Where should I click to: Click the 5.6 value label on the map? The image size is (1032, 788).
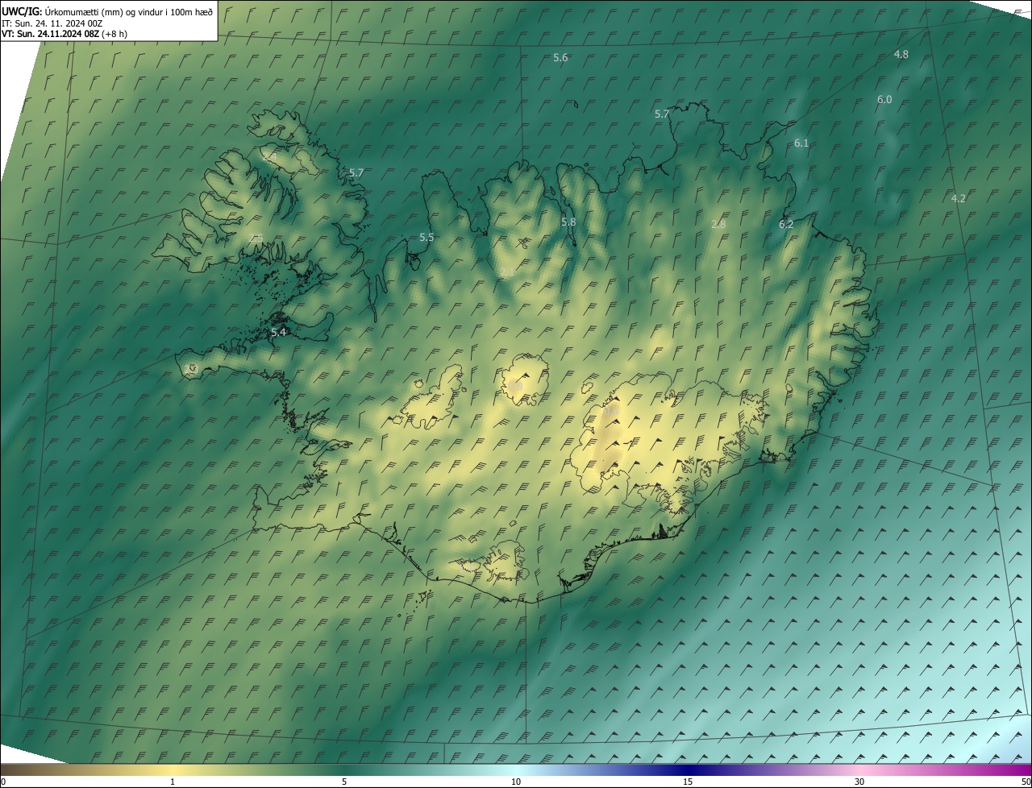(560, 58)
